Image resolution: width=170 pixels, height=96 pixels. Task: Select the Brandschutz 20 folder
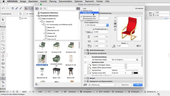[52, 30]
